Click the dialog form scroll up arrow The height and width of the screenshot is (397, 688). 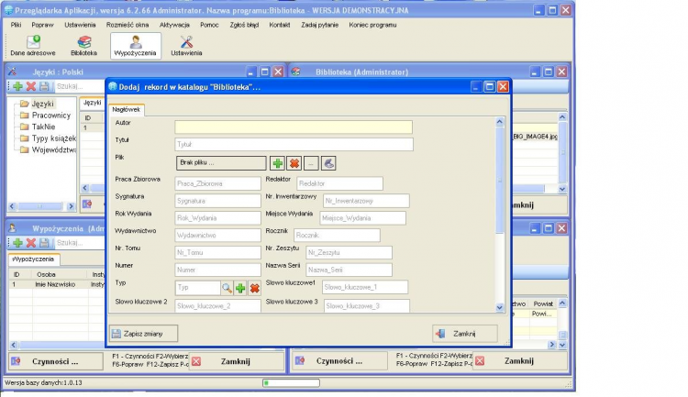[499, 122]
